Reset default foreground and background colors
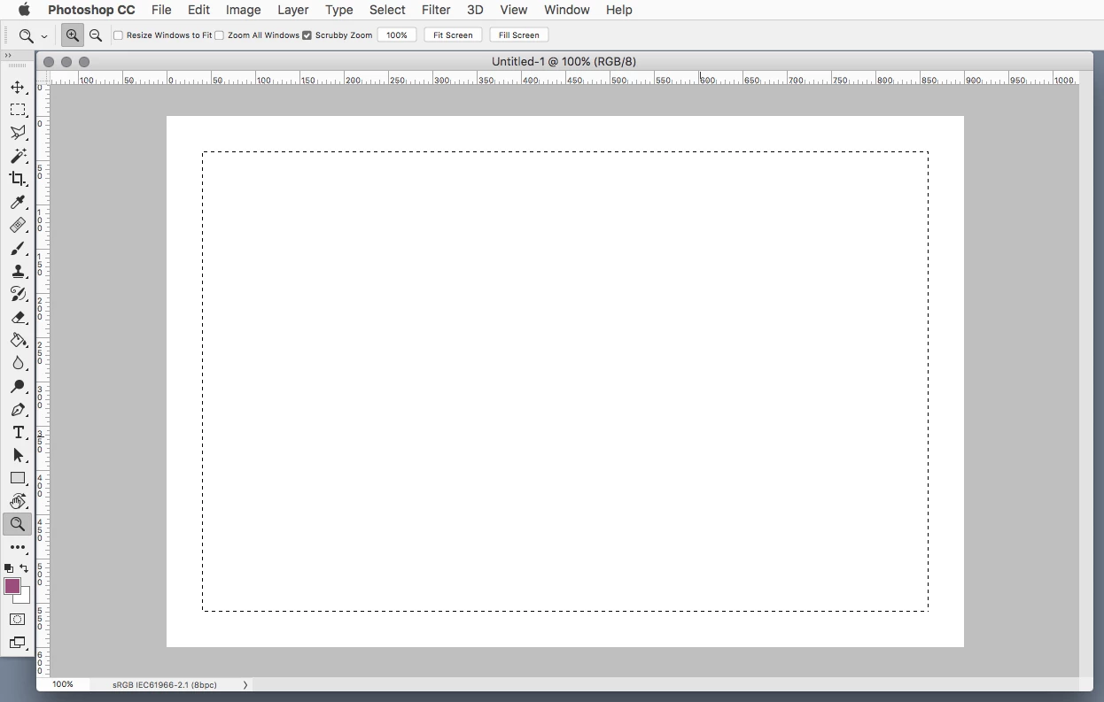The height and width of the screenshot is (702, 1104). [x=9, y=567]
